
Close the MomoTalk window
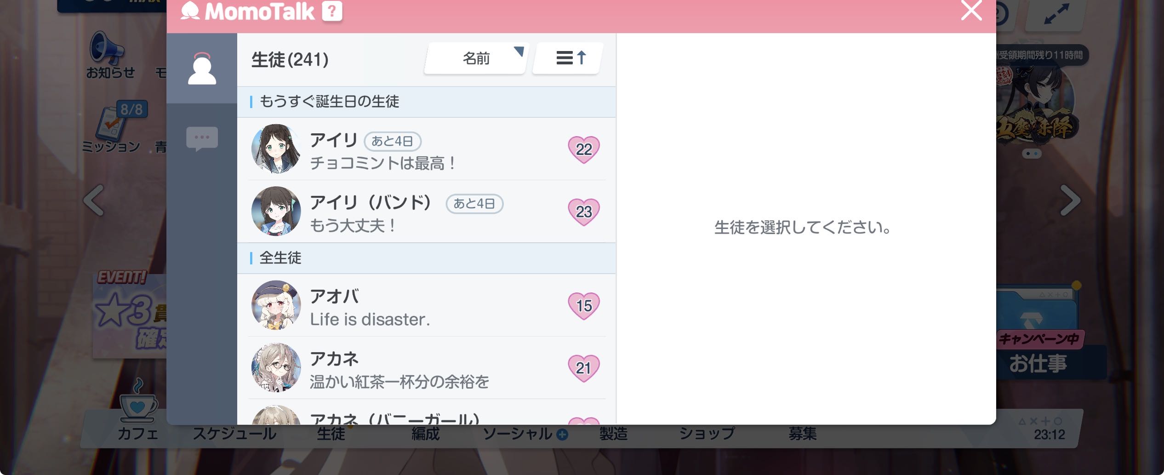(971, 10)
